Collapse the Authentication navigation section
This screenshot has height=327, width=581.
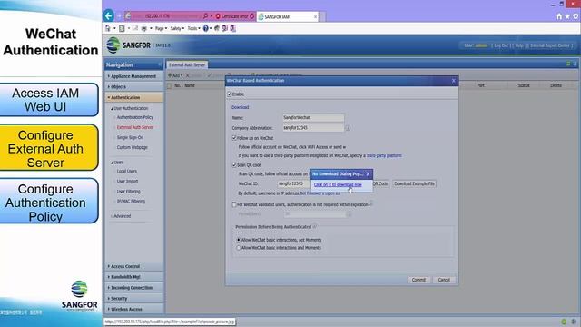(x=133, y=97)
